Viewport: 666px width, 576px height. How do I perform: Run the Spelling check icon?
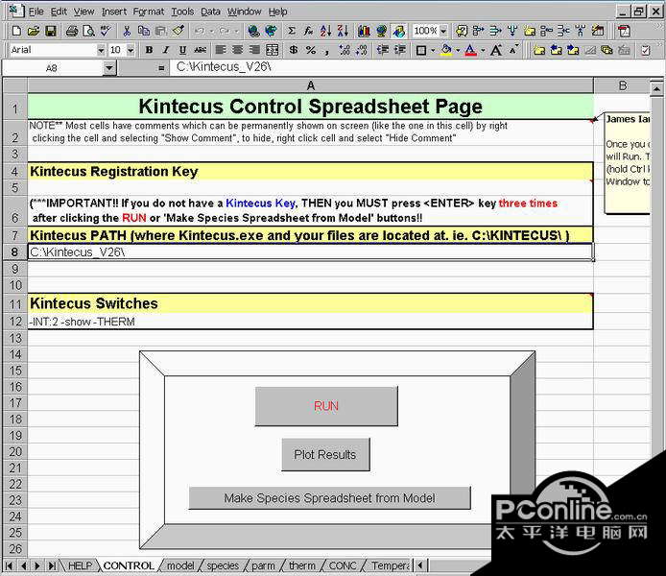pos(106,31)
